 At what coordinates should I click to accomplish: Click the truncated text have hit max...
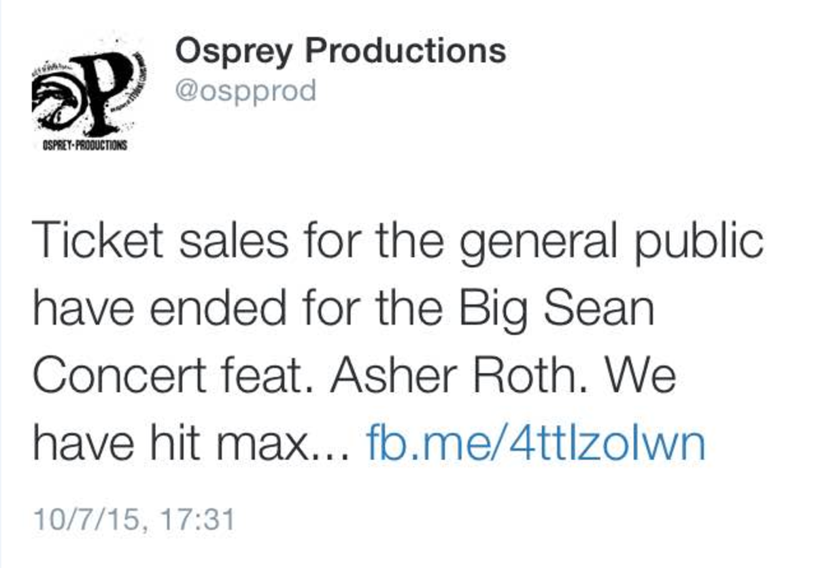tap(191, 443)
